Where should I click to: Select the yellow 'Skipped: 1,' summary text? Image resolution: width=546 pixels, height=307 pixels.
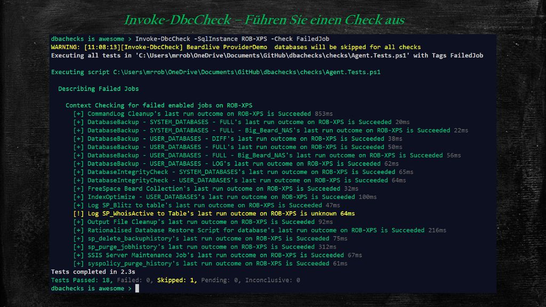(x=177, y=280)
